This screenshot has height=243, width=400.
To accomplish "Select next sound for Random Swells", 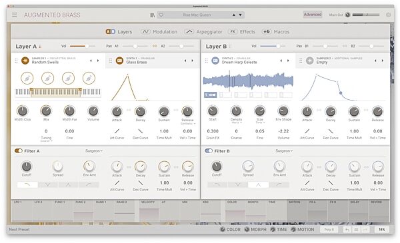I will point(98,61).
